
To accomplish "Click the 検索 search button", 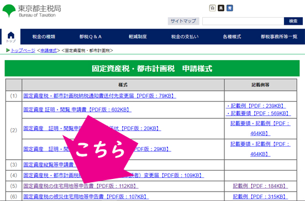I will [x=293, y=21].
